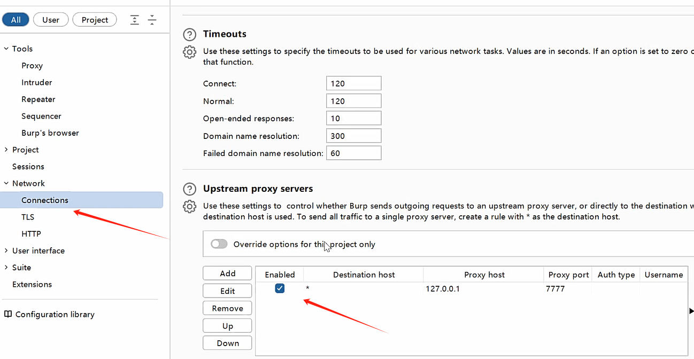The height and width of the screenshot is (359, 694).
Task: Click Remove upstream proxy button
Action: tap(227, 308)
